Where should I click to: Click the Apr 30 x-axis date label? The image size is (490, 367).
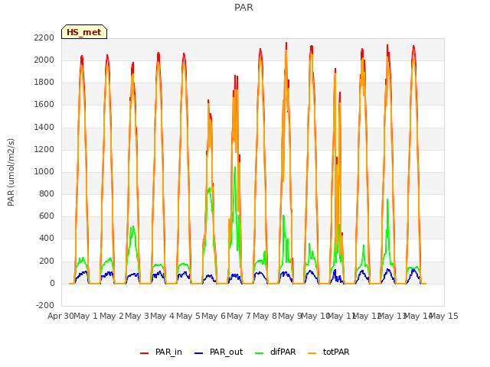pyautogui.click(x=60, y=316)
